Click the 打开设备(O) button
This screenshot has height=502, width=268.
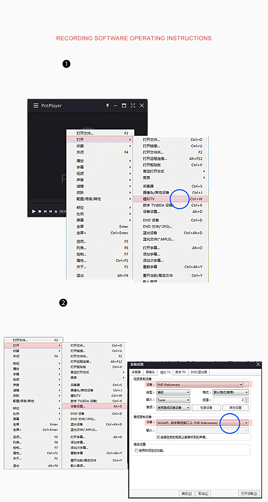[x=249, y=493]
